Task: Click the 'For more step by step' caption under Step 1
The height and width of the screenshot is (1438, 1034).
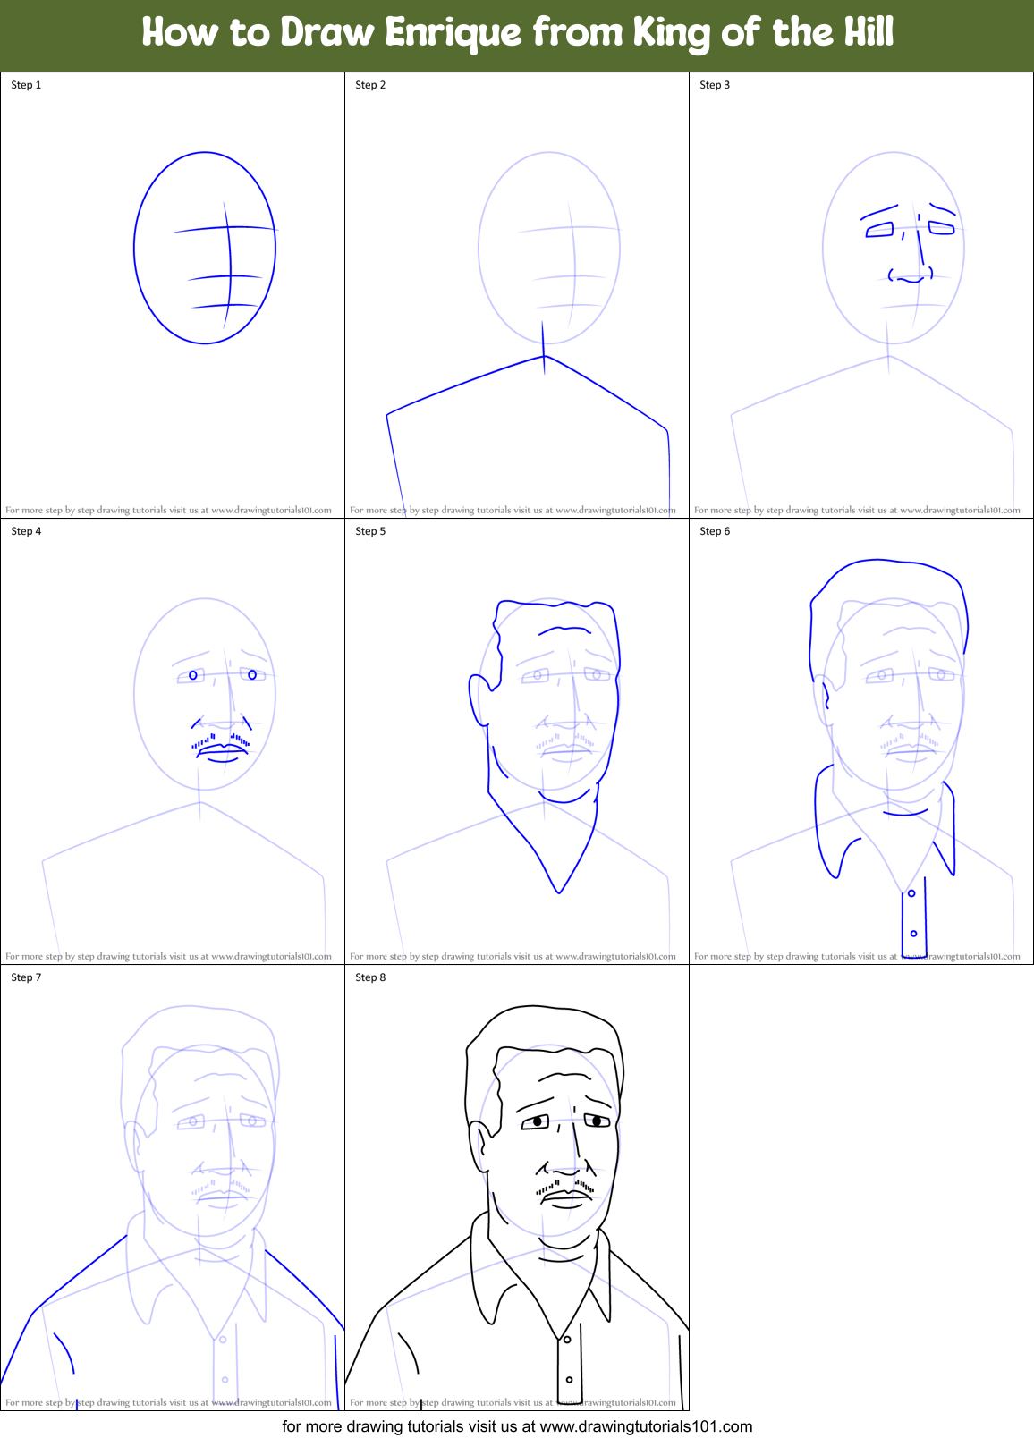Action: pyautogui.click(x=168, y=511)
